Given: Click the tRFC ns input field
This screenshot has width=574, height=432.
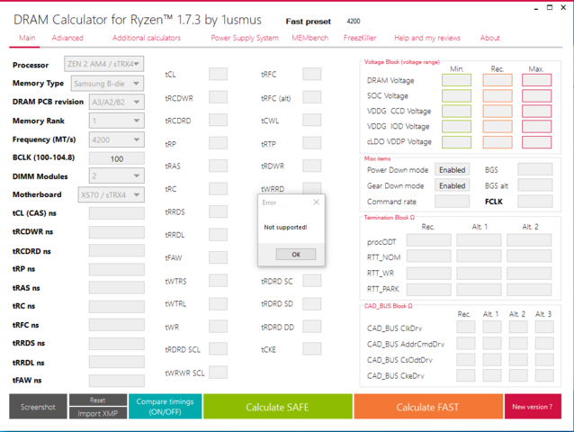Looking at the screenshot, I should click(x=116, y=325).
